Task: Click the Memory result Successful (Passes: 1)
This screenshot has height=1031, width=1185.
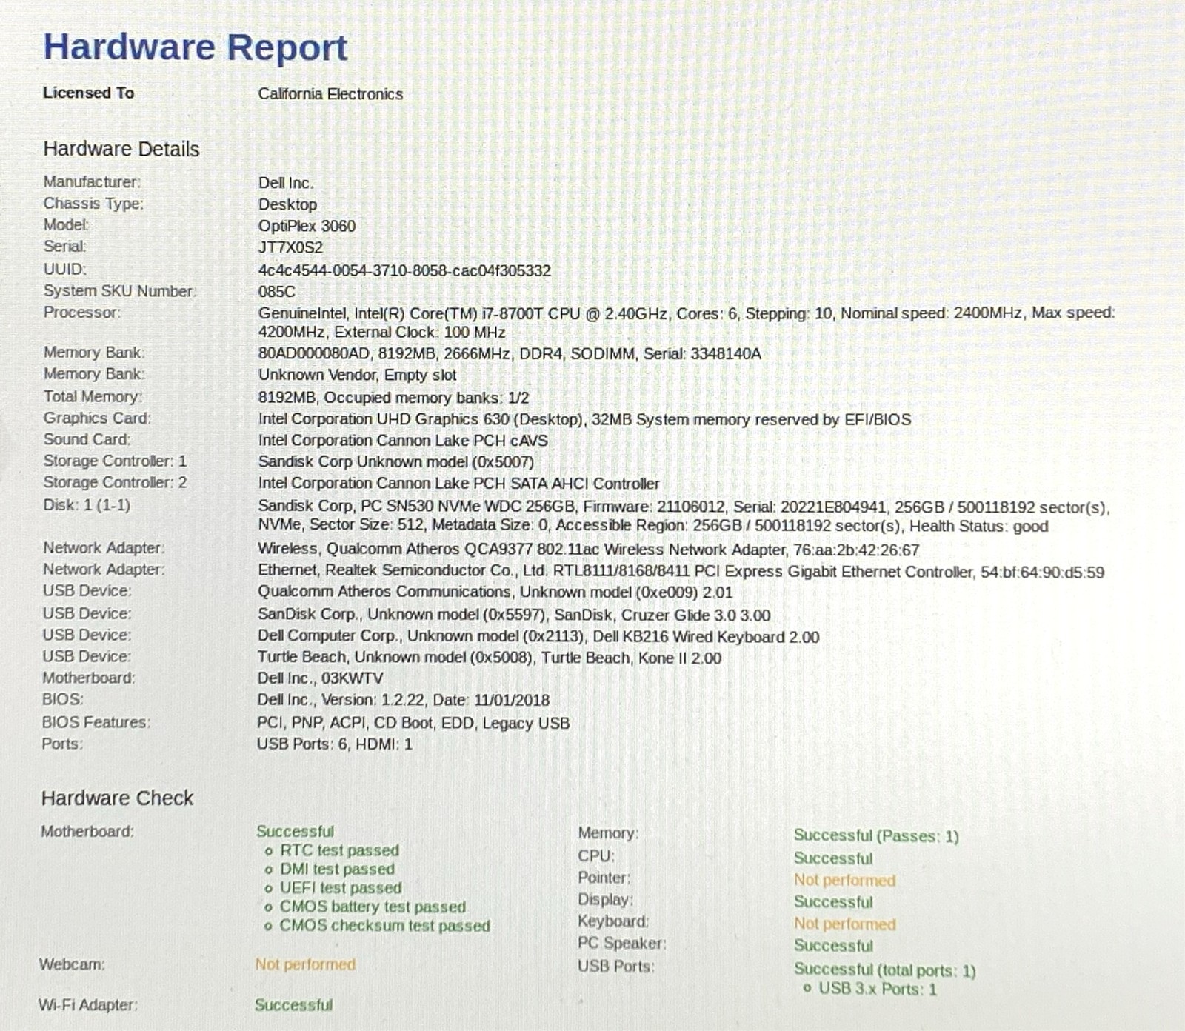Action: (876, 835)
